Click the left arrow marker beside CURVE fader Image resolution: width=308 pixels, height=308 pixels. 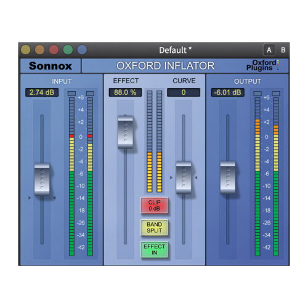pos(171,177)
